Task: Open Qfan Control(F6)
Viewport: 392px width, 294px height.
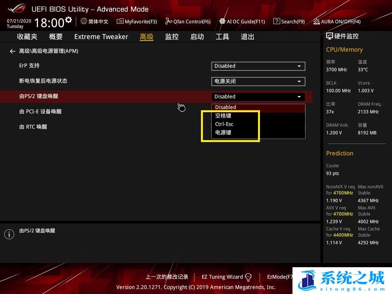Action: [192, 22]
